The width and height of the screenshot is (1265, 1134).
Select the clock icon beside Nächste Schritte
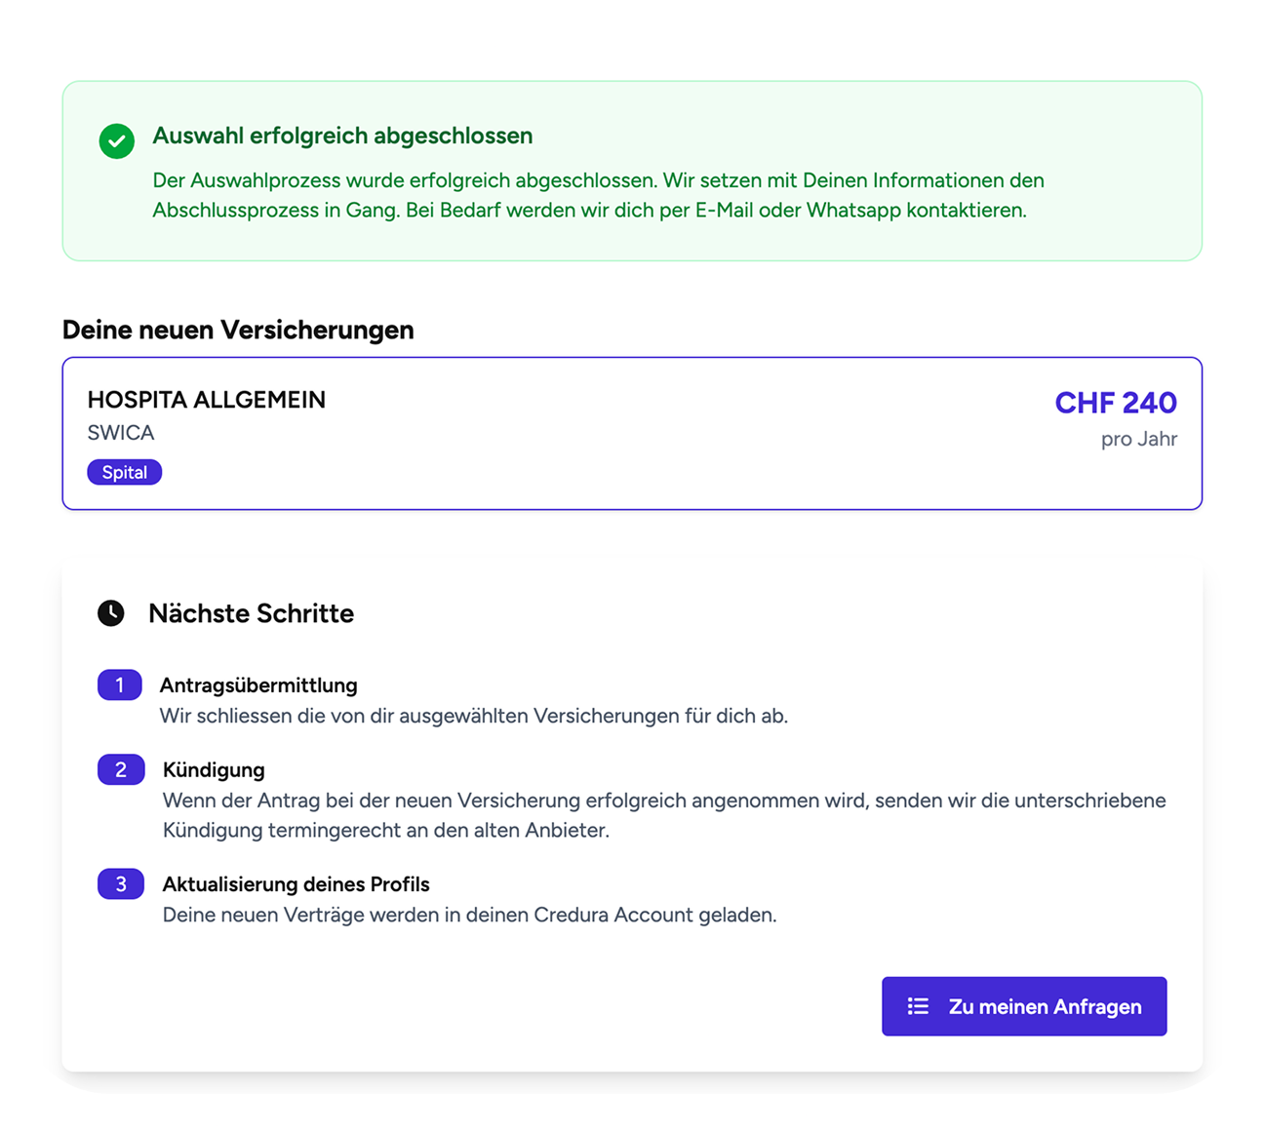111,613
